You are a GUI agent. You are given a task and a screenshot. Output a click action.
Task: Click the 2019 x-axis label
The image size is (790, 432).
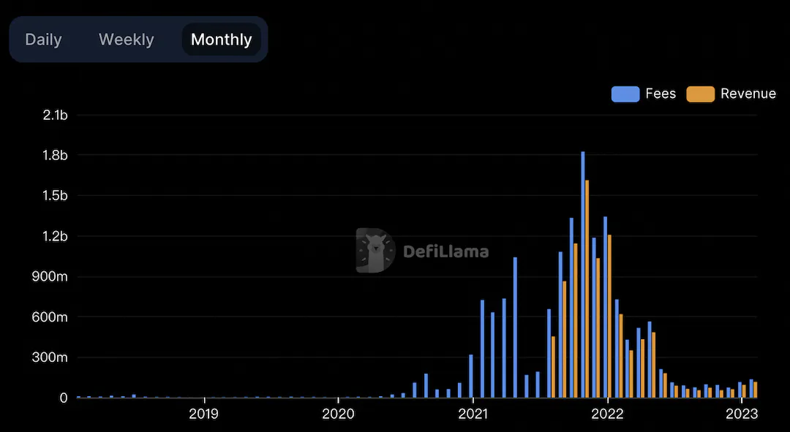point(203,414)
